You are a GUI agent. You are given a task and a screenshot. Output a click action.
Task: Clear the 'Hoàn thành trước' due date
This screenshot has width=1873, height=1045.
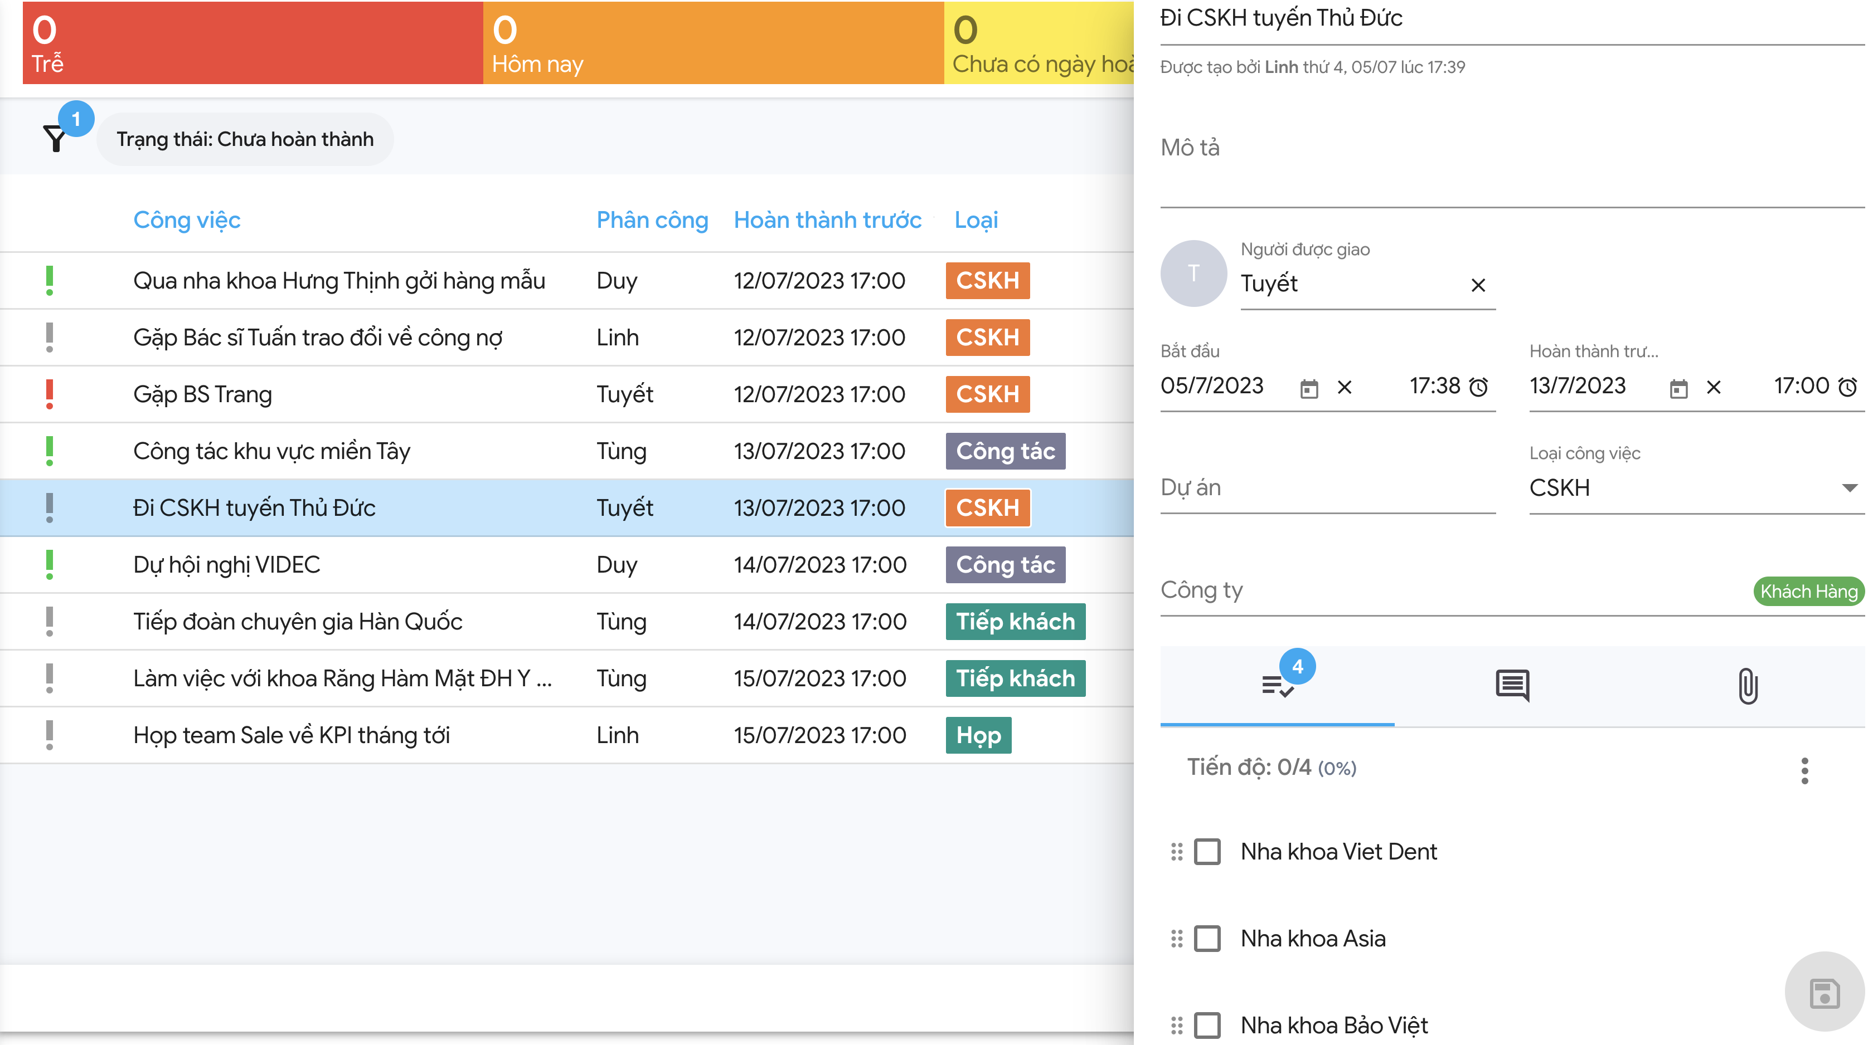(1714, 387)
